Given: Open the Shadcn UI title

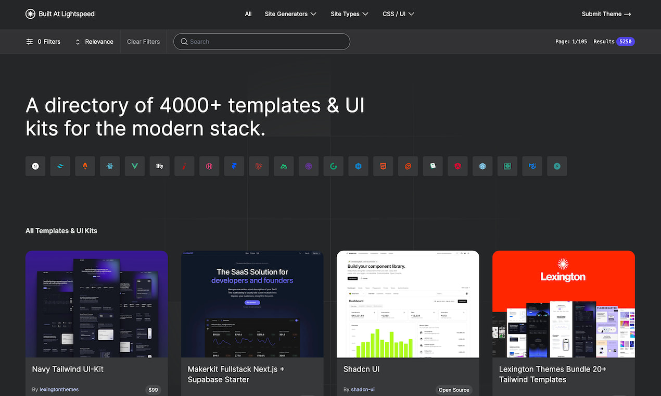Looking at the screenshot, I should [361, 369].
